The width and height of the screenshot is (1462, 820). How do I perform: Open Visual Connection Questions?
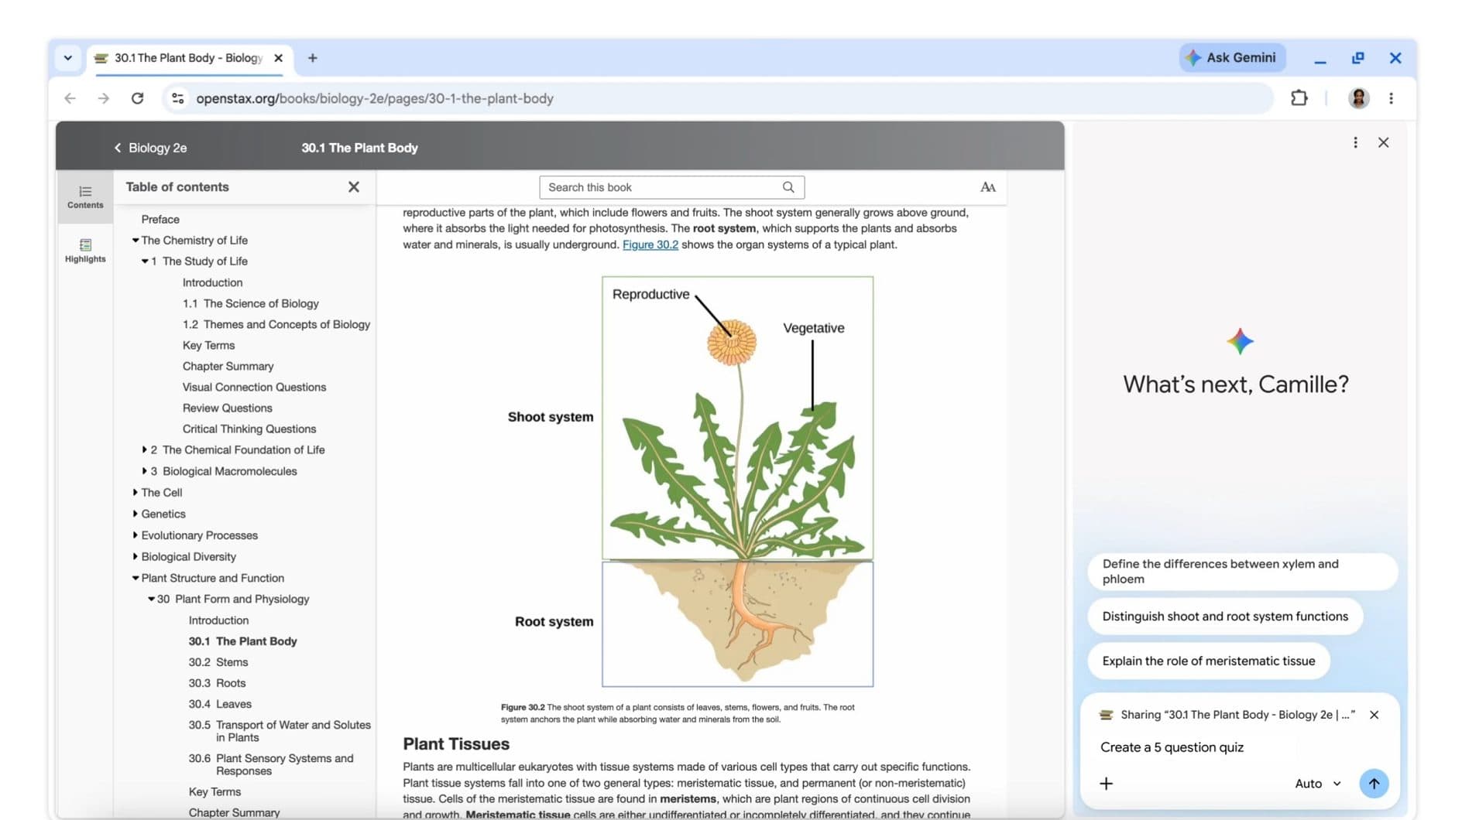(x=254, y=387)
